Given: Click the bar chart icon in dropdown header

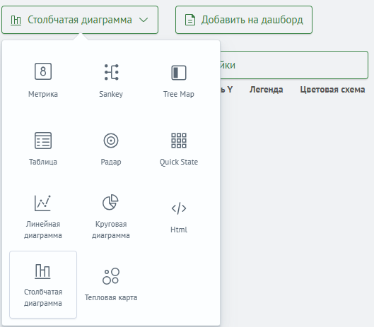Looking at the screenshot, I should pos(16,20).
